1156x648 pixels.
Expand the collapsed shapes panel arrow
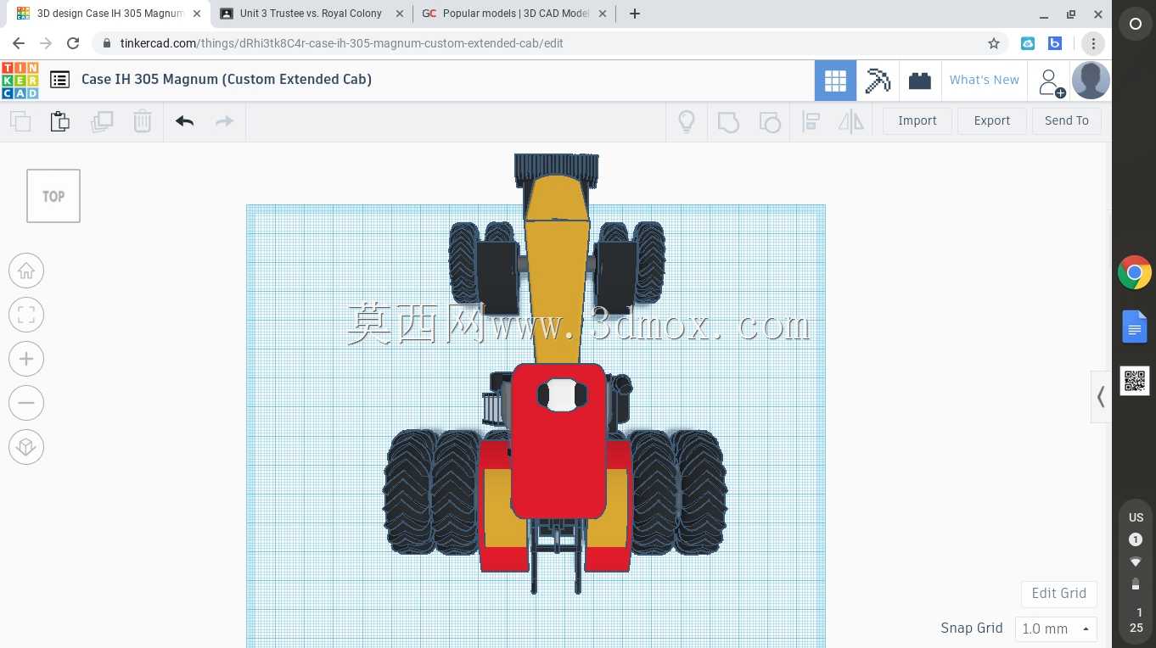[x=1101, y=396]
